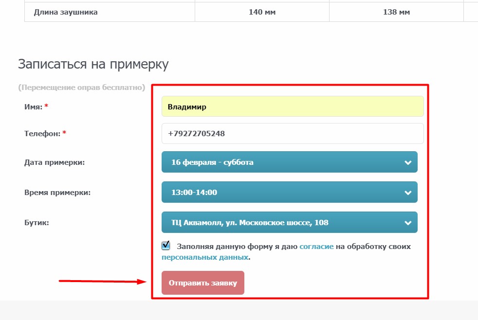Select the '138 мм' table cell
Viewport: 478px width, 320px height.
396,12
